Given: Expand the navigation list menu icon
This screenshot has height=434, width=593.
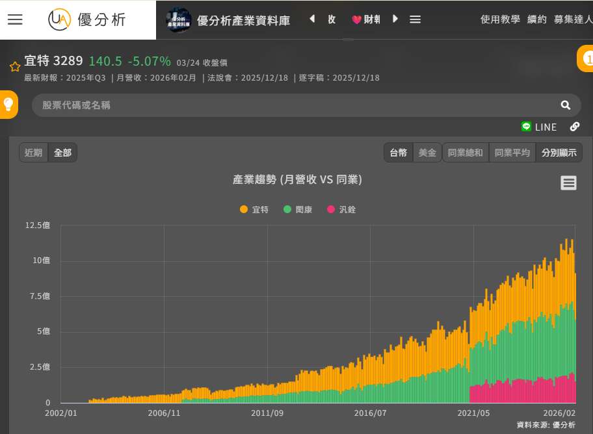Looking at the screenshot, I should click(415, 19).
